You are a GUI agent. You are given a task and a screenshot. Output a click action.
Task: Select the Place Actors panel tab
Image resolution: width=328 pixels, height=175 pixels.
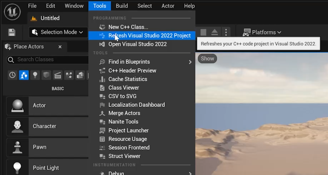tap(29, 47)
